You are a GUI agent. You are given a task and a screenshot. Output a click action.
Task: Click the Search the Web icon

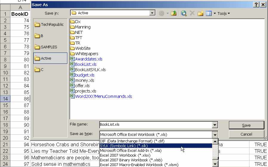(184, 13)
